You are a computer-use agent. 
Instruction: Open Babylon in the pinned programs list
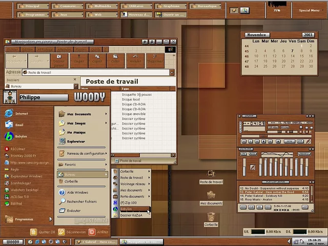coord(20,137)
